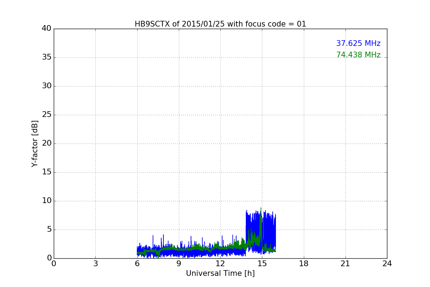Click the y-axis tick label '35'
Image resolution: width=430 pixels, height=287 pixels.
(47, 57)
